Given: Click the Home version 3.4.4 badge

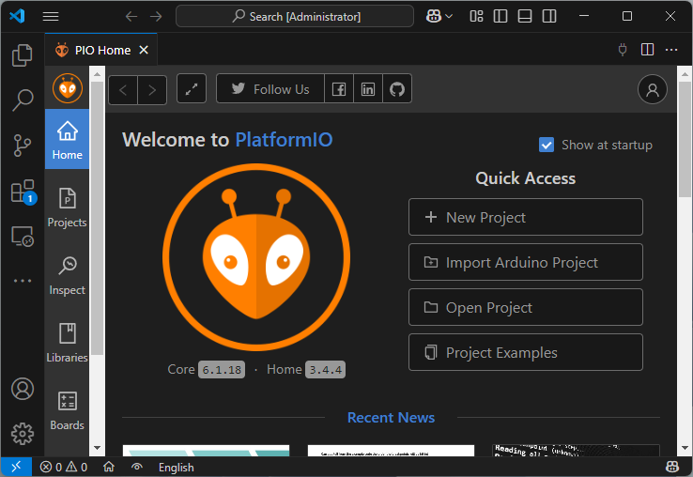Looking at the screenshot, I should coord(325,370).
